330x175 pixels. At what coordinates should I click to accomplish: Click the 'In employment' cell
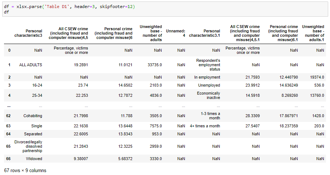coord(207,77)
